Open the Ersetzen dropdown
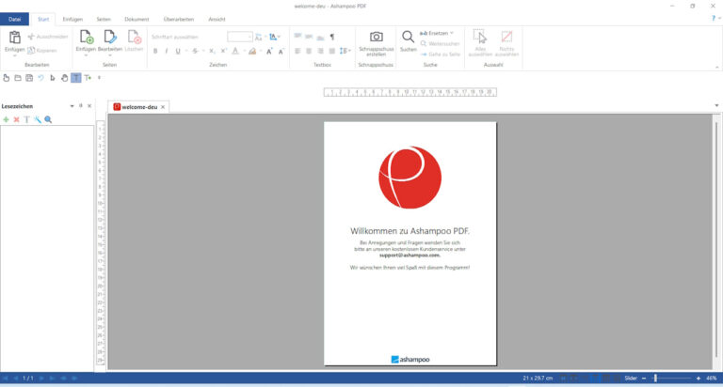The image size is (723, 387). click(x=437, y=33)
